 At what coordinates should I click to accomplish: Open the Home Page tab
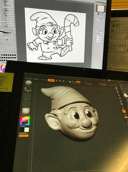click(29, 79)
